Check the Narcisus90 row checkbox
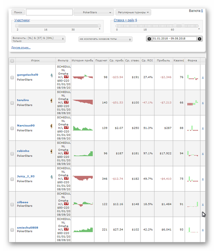The height and width of the screenshot is (251, 215). click(x=12, y=128)
